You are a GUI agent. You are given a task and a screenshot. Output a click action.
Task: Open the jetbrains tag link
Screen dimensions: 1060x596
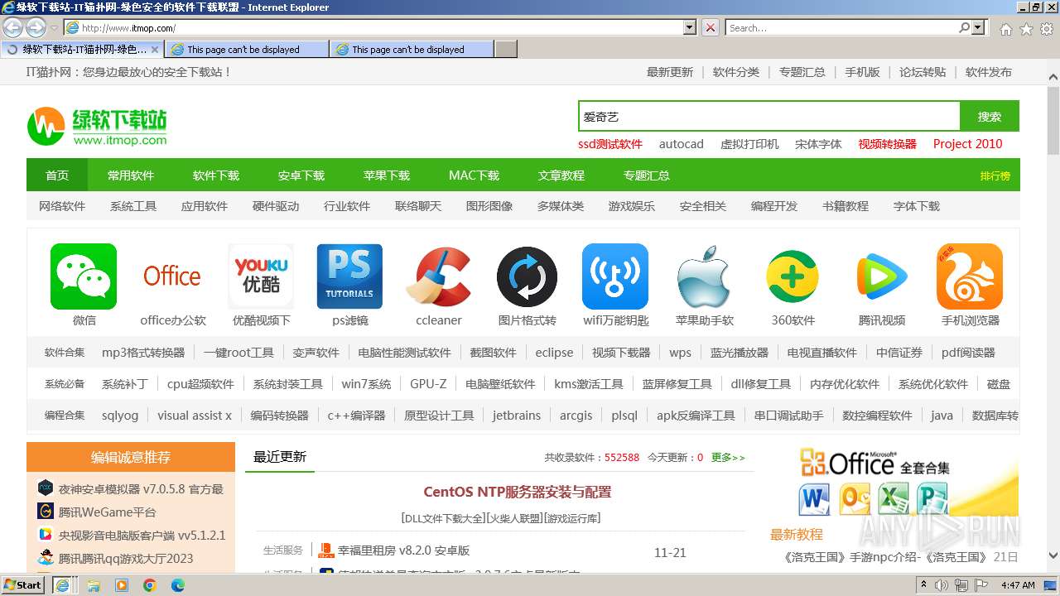click(x=516, y=416)
